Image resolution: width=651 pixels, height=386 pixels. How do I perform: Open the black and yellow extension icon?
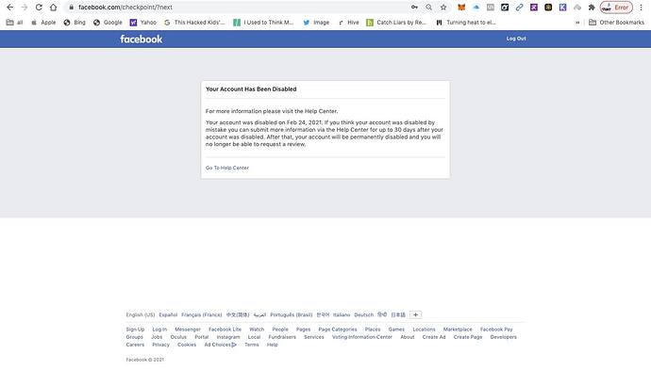tap(548, 8)
